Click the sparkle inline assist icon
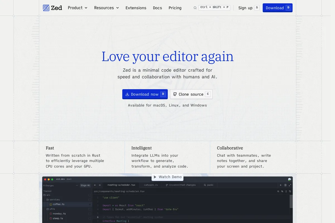 click(282, 192)
